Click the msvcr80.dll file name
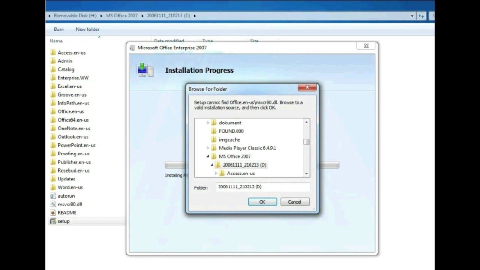The height and width of the screenshot is (270, 480). pos(70,204)
